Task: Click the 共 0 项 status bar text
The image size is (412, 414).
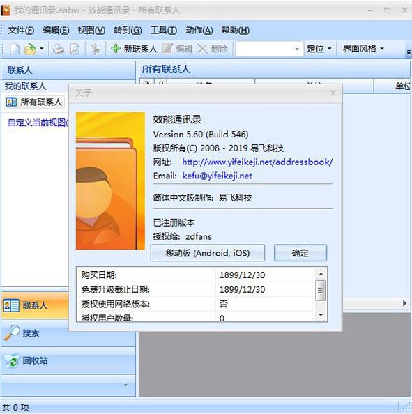Action: tap(15, 407)
